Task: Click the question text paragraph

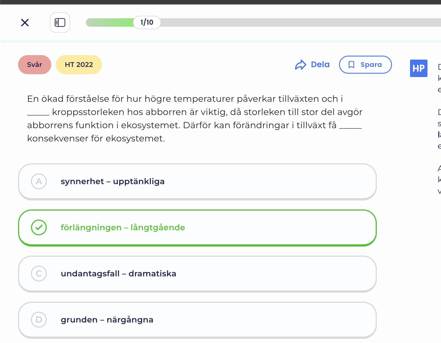Action: tap(195, 119)
